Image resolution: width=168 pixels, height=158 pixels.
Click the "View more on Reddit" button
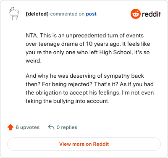[x=84, y=144]
